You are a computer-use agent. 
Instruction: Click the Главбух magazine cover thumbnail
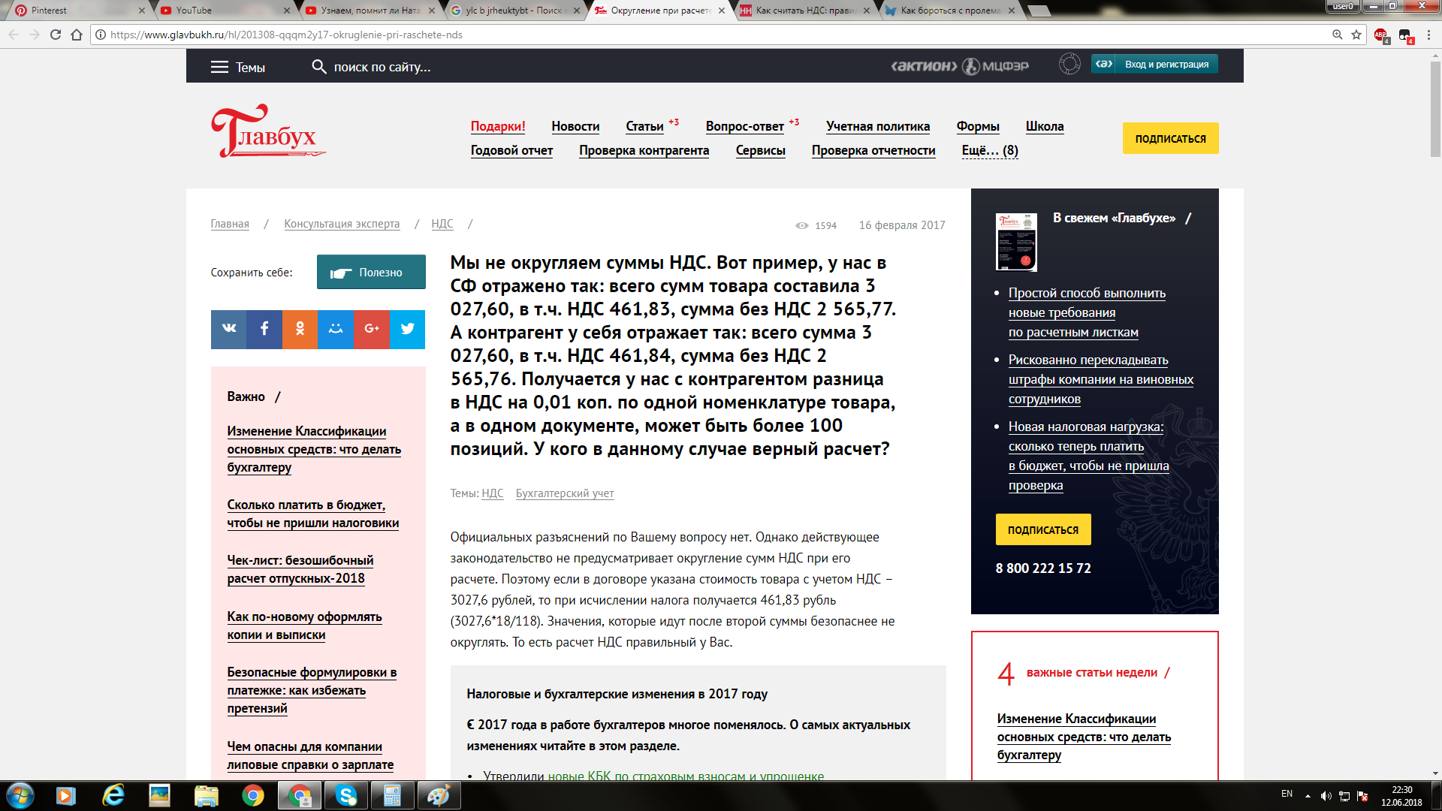coord(1016,242)
